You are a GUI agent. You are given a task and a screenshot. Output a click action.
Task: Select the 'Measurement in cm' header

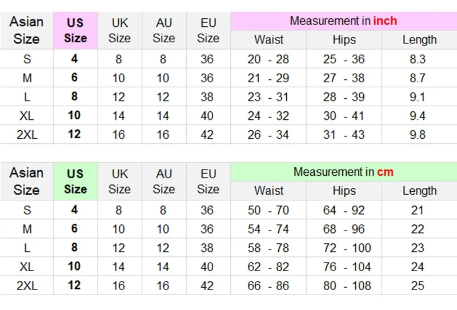[343, 172]
